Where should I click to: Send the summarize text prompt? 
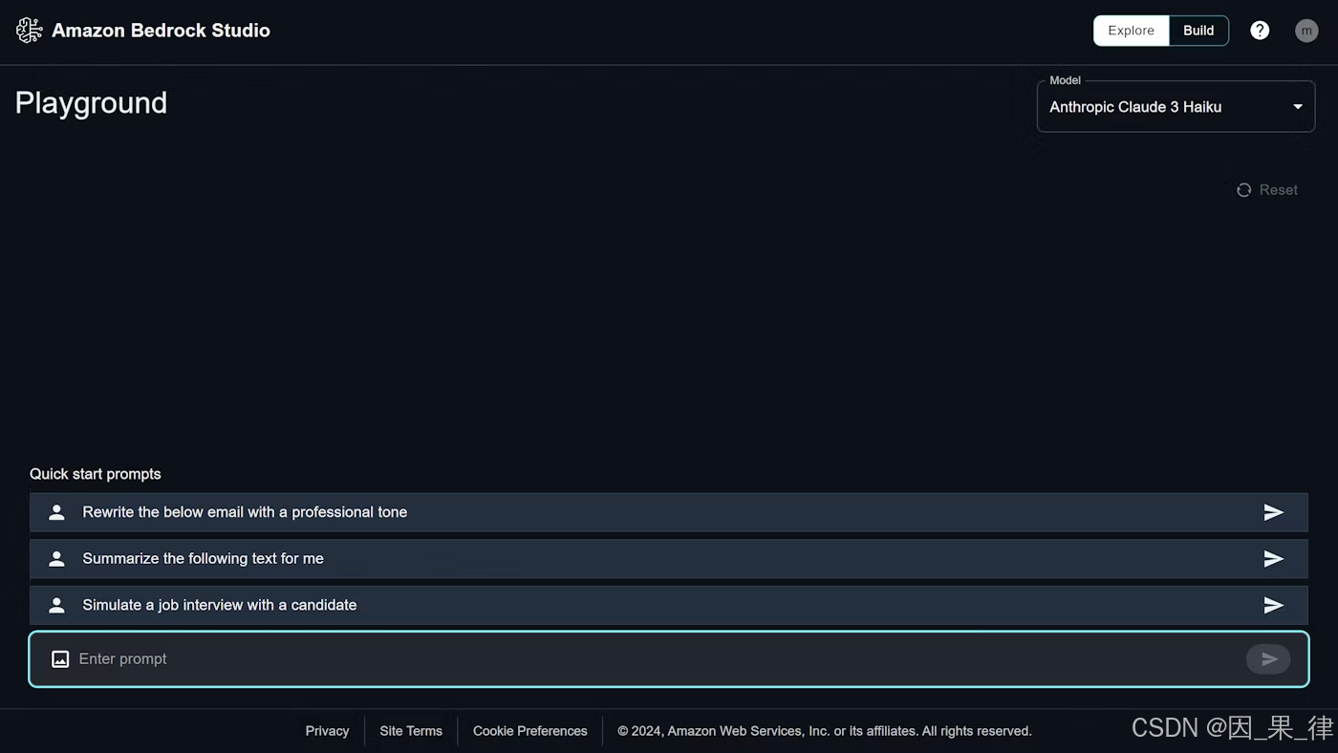click(1273, 558)
